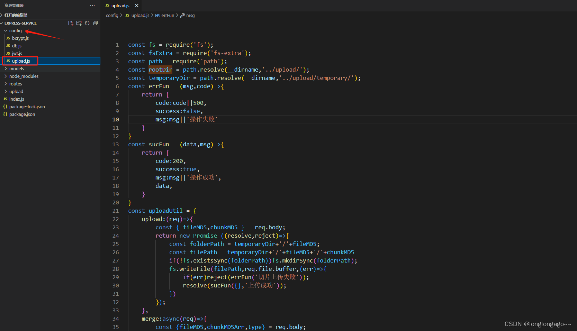577x331 pixels.
Task: Click line number 21 in the gutter
Action: (x=116, y=211)
